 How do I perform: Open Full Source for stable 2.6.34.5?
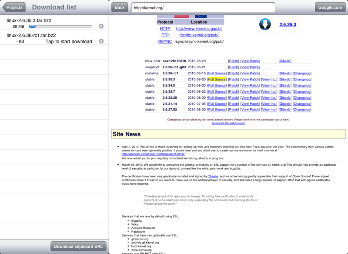[217, 85]
